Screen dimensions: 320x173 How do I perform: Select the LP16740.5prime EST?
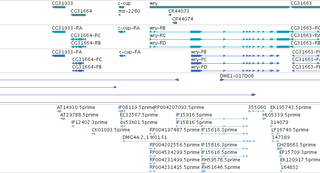coord(275,134)
